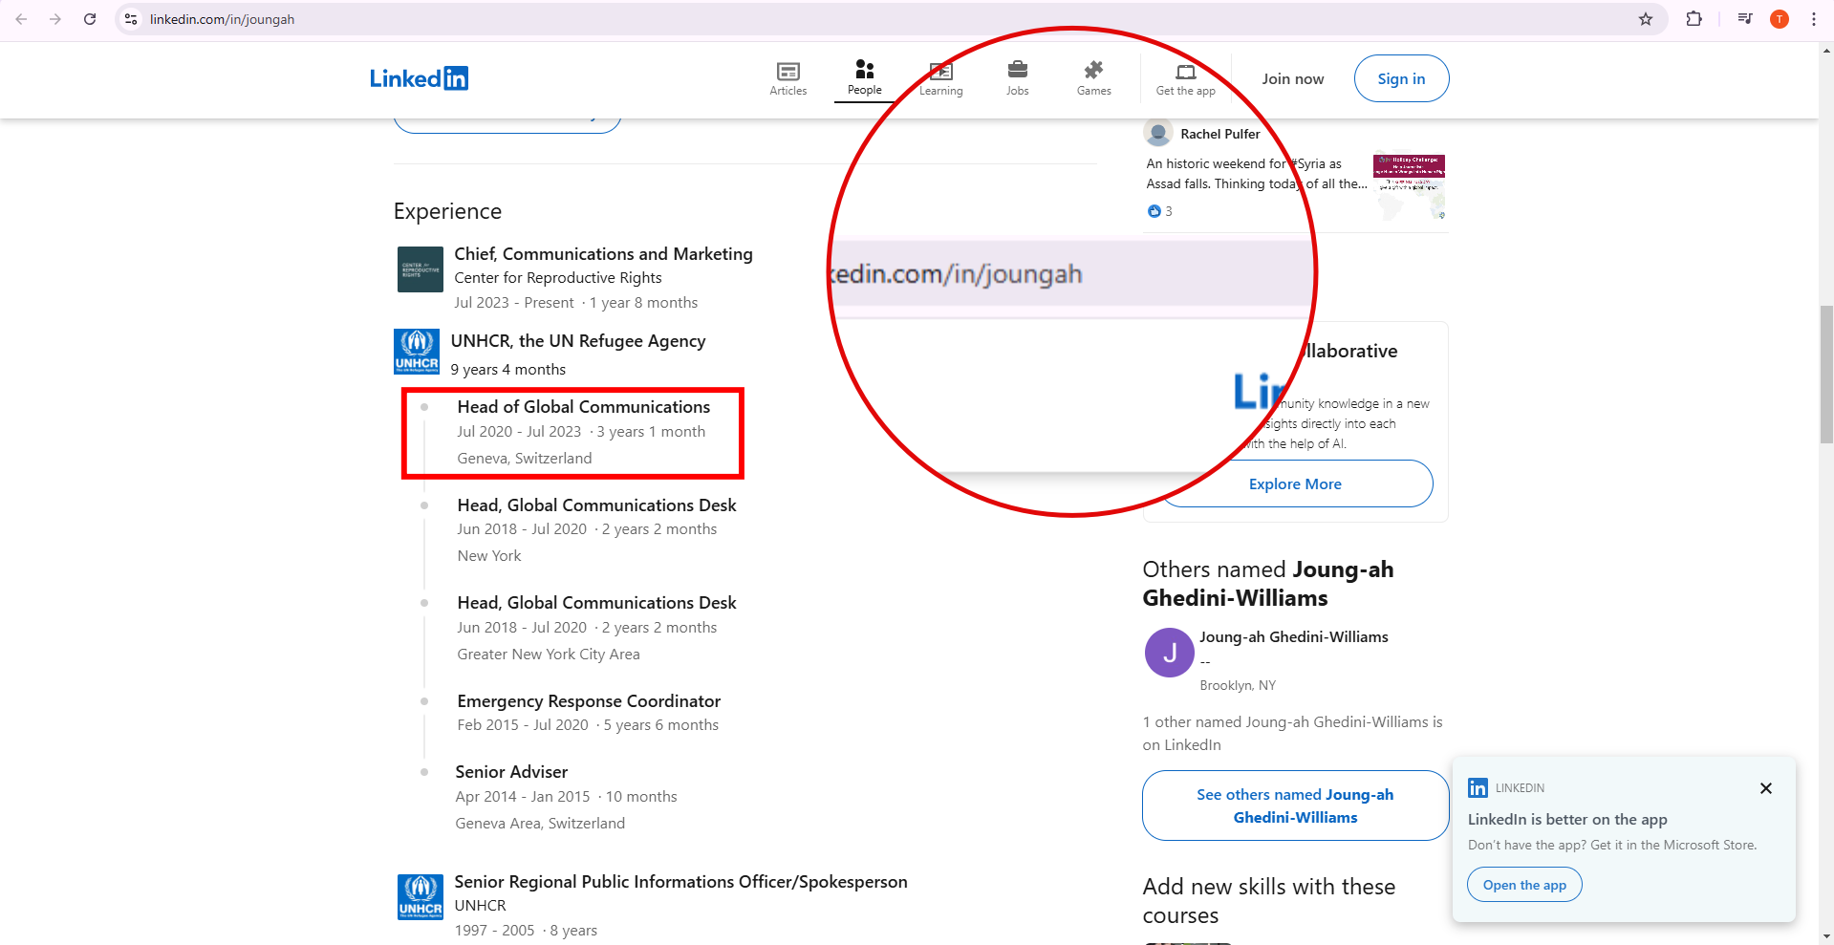Click scrollbar down arrow
Viewport: 1834px width, 945px height.
1825,936
